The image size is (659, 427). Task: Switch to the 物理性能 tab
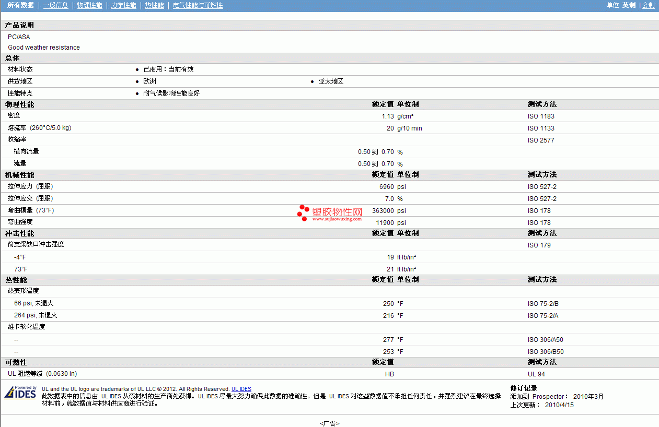pyautogui.click(x=89, y=5)
